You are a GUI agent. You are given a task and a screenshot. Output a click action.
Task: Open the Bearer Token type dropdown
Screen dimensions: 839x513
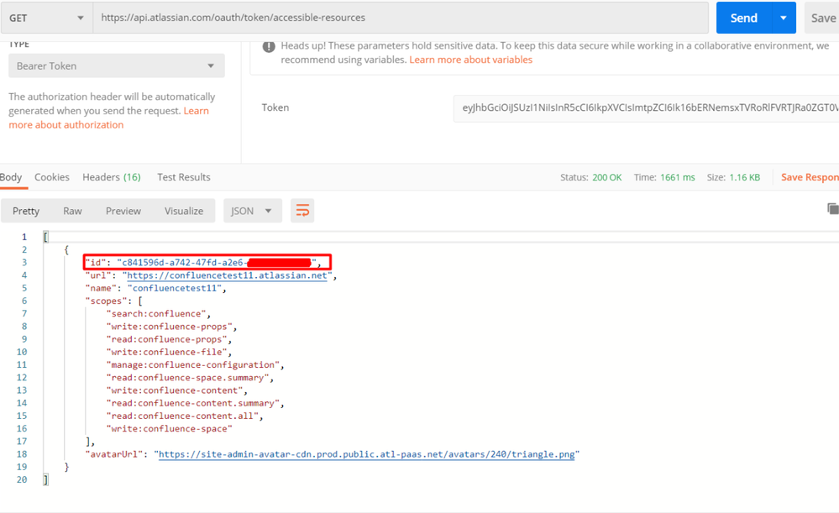click(x=116, y=65)
